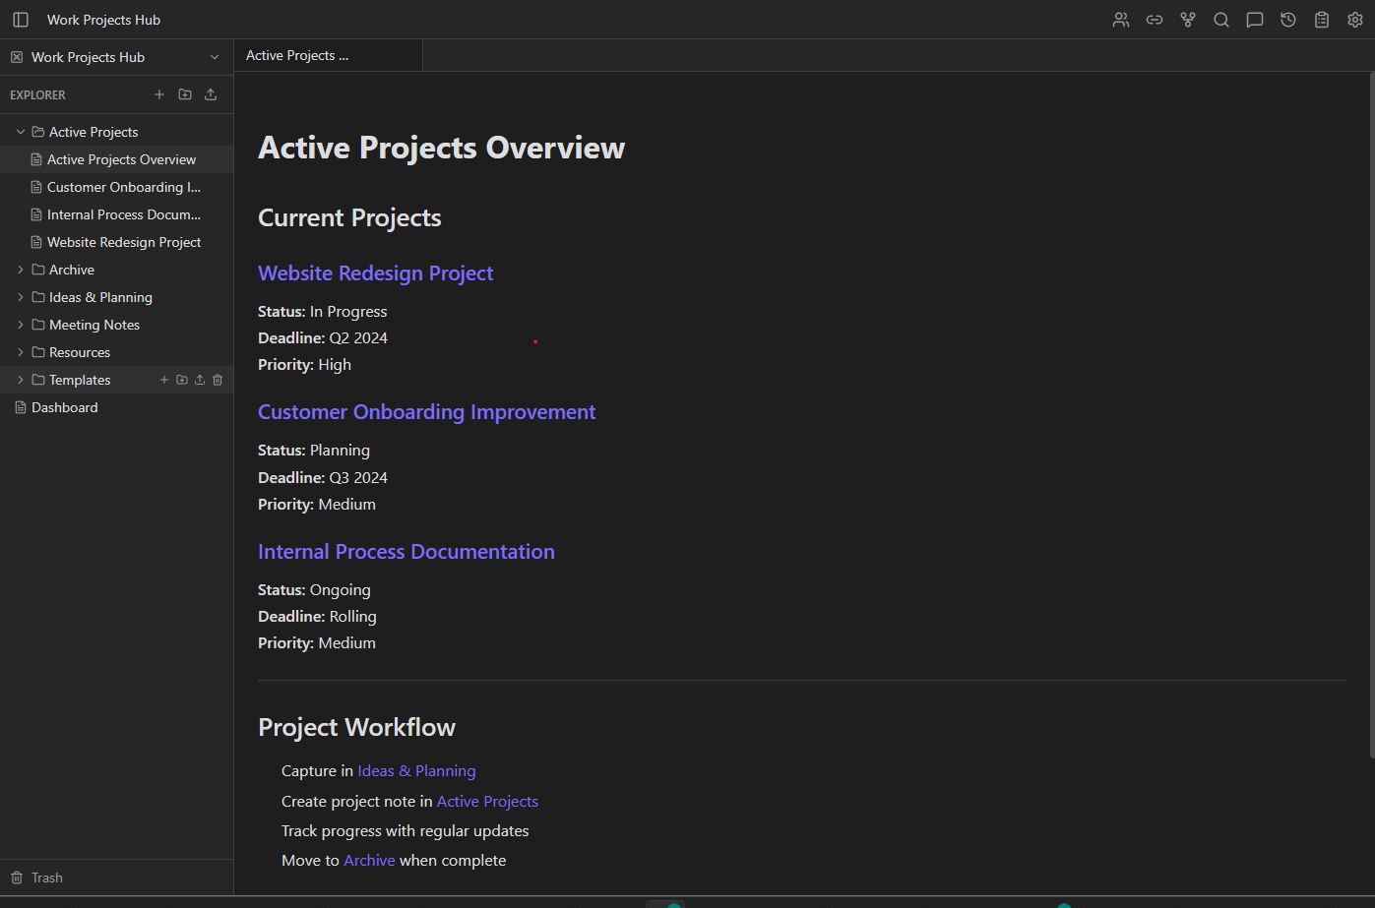Open the comments panel icon
Image resolution: width=1375 pixels, height=908 pixels.
[1255, 19]
